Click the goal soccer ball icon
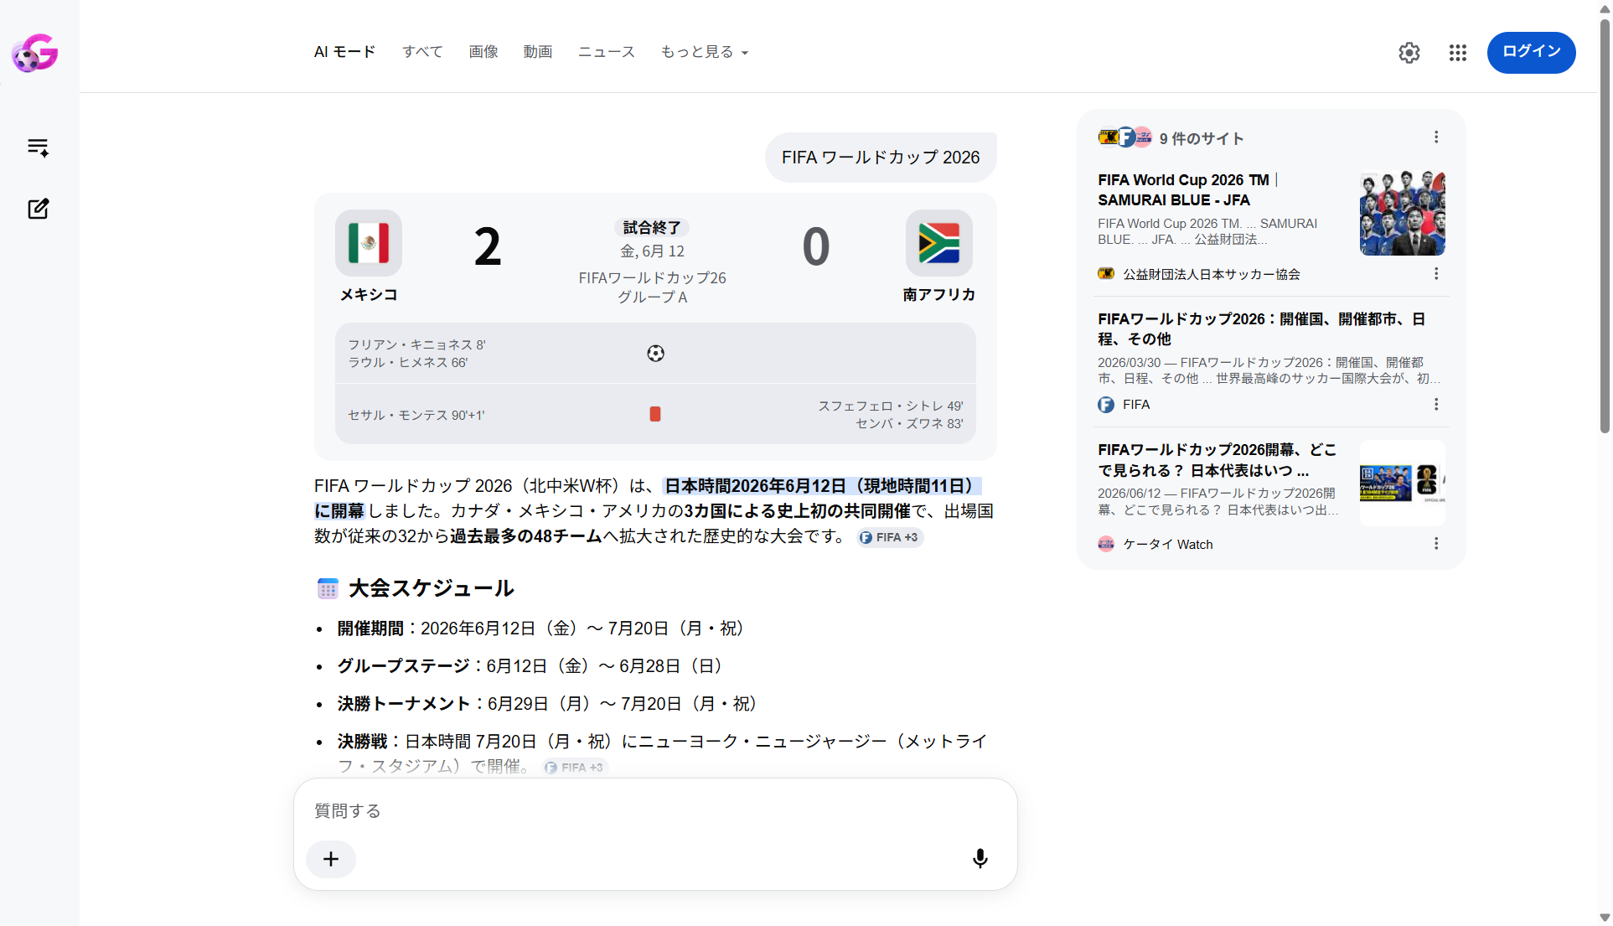 click(x=655, y=354)
